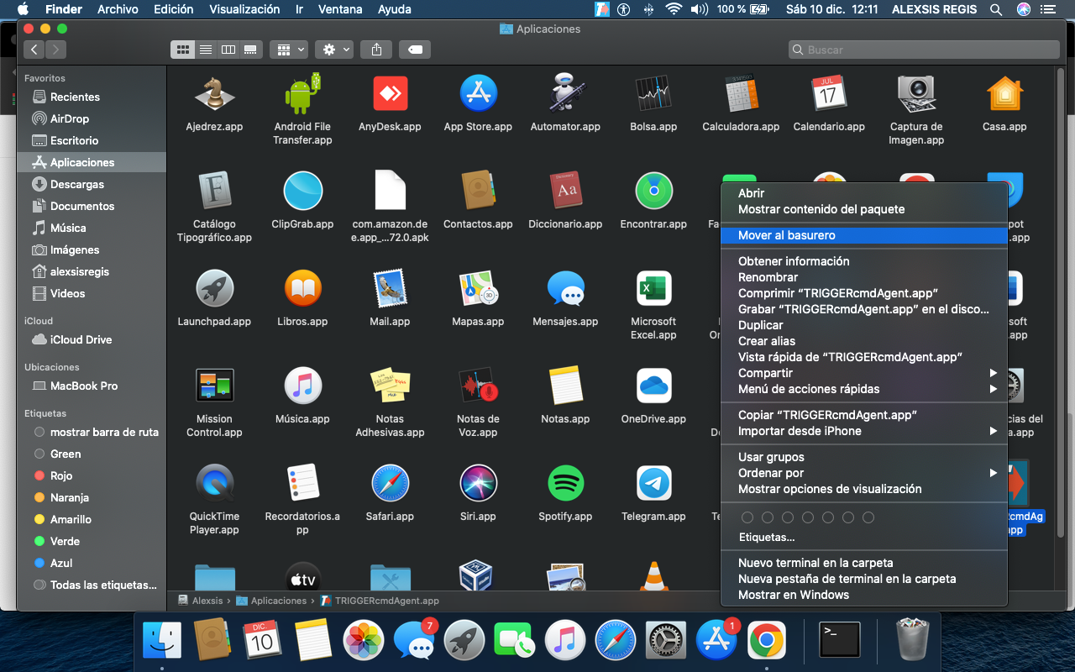Open Descargas in the sidebar
Screen dimensions: 1075x672
click(92, 184)
